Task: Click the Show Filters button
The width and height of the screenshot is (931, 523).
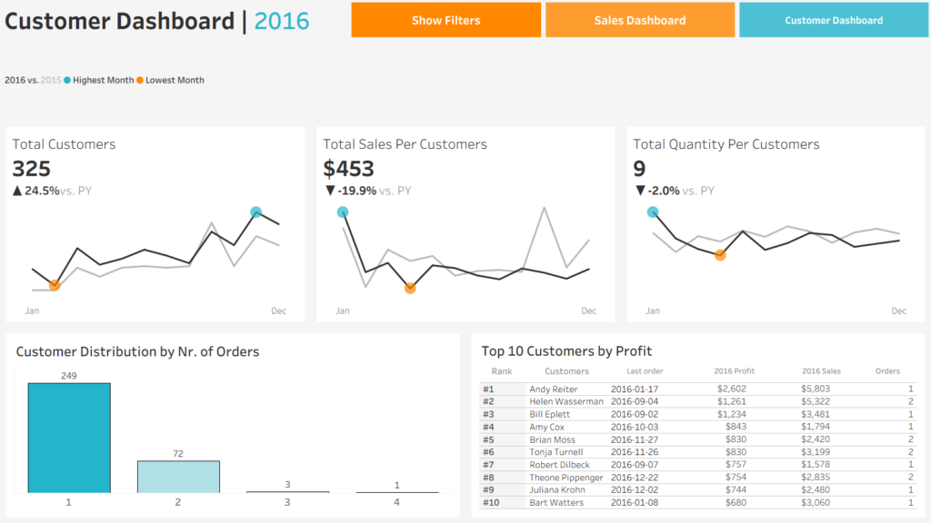Action: click(445, 20)
